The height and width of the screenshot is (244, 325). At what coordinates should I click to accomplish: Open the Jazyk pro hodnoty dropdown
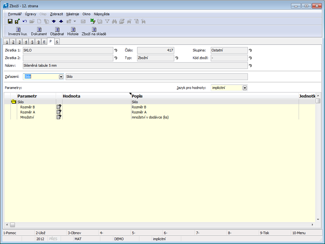[x=245, y=88]
